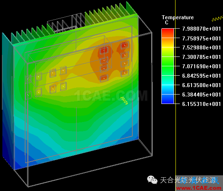Click the C unit label under Temperature
Image resolution: width=223 pixels, height=191 pixels.
click(x=167, y=22)
